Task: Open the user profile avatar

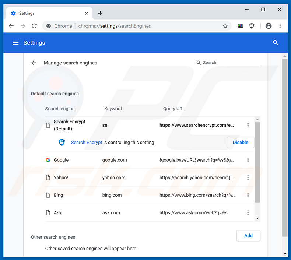Action: pyautogui.click(x=269, y=26)
